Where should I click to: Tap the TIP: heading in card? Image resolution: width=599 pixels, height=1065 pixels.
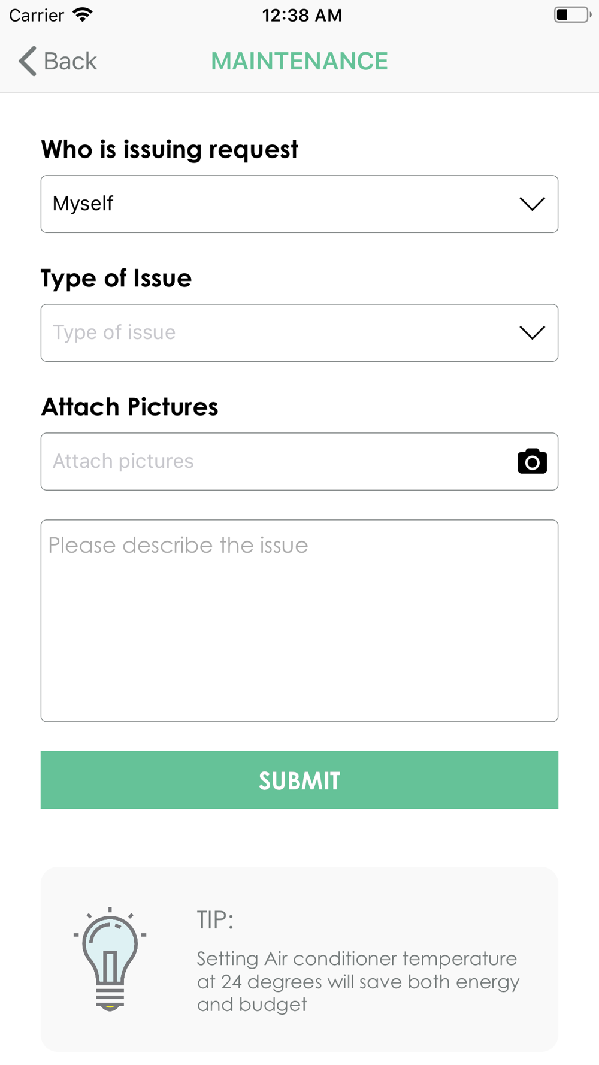pyautogui.click(x=215, y=920)
